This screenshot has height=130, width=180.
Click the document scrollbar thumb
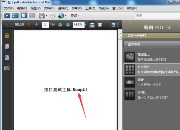120,37
